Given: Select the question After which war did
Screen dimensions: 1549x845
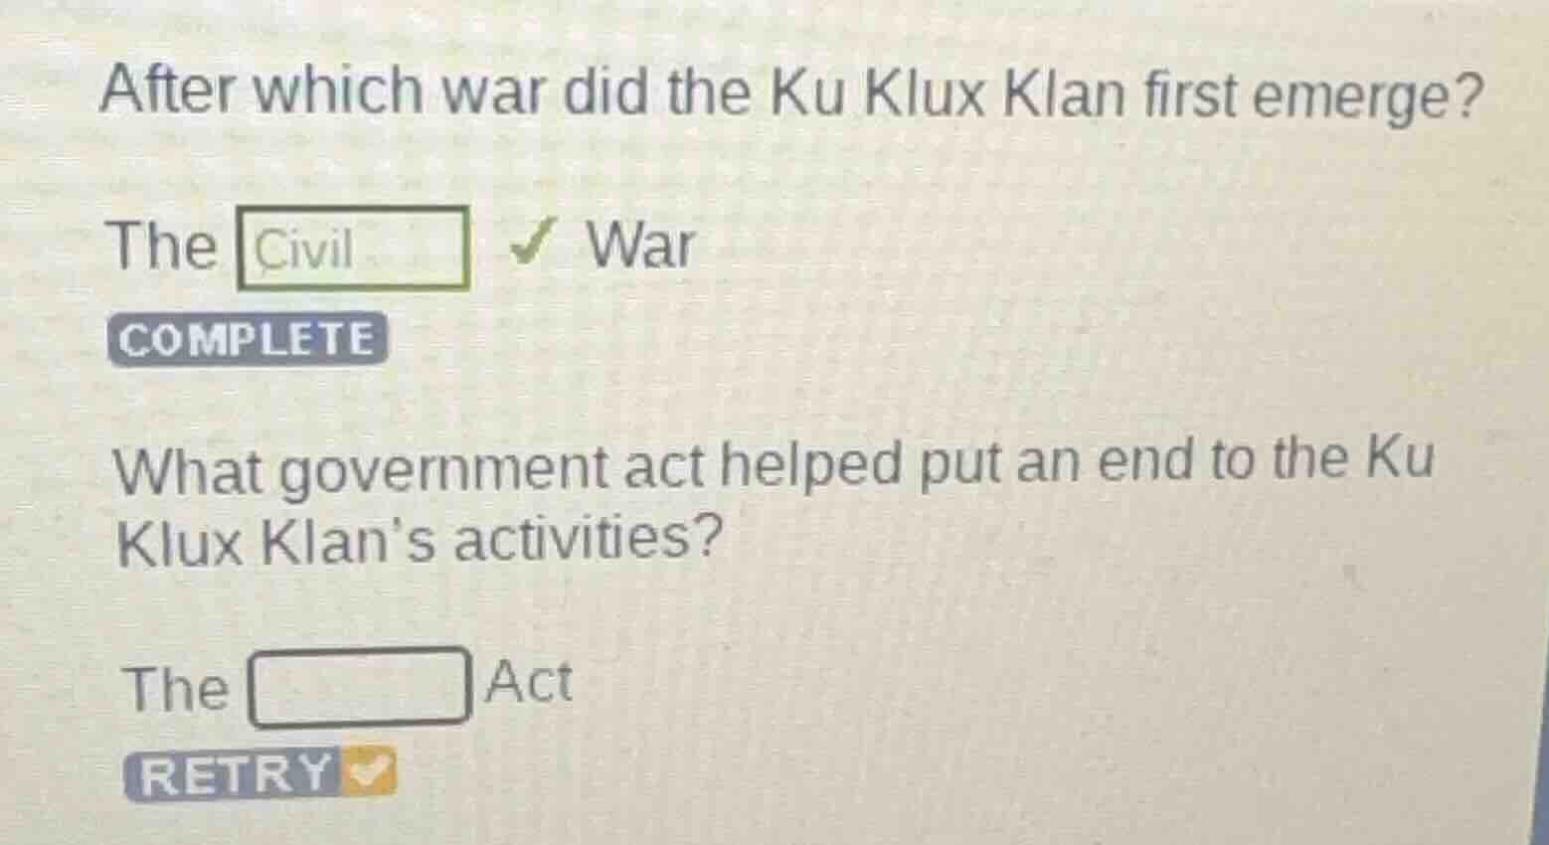Looking at the screenshot, I should click(x=792, y=92).
